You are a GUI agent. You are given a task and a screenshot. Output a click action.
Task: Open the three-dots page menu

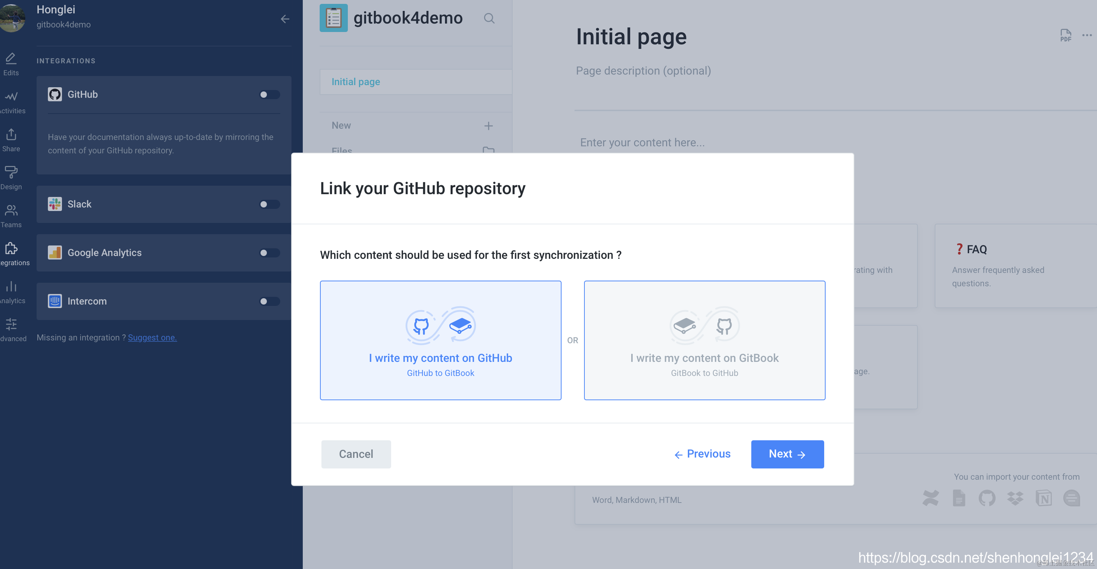[x=1087, y=35]
